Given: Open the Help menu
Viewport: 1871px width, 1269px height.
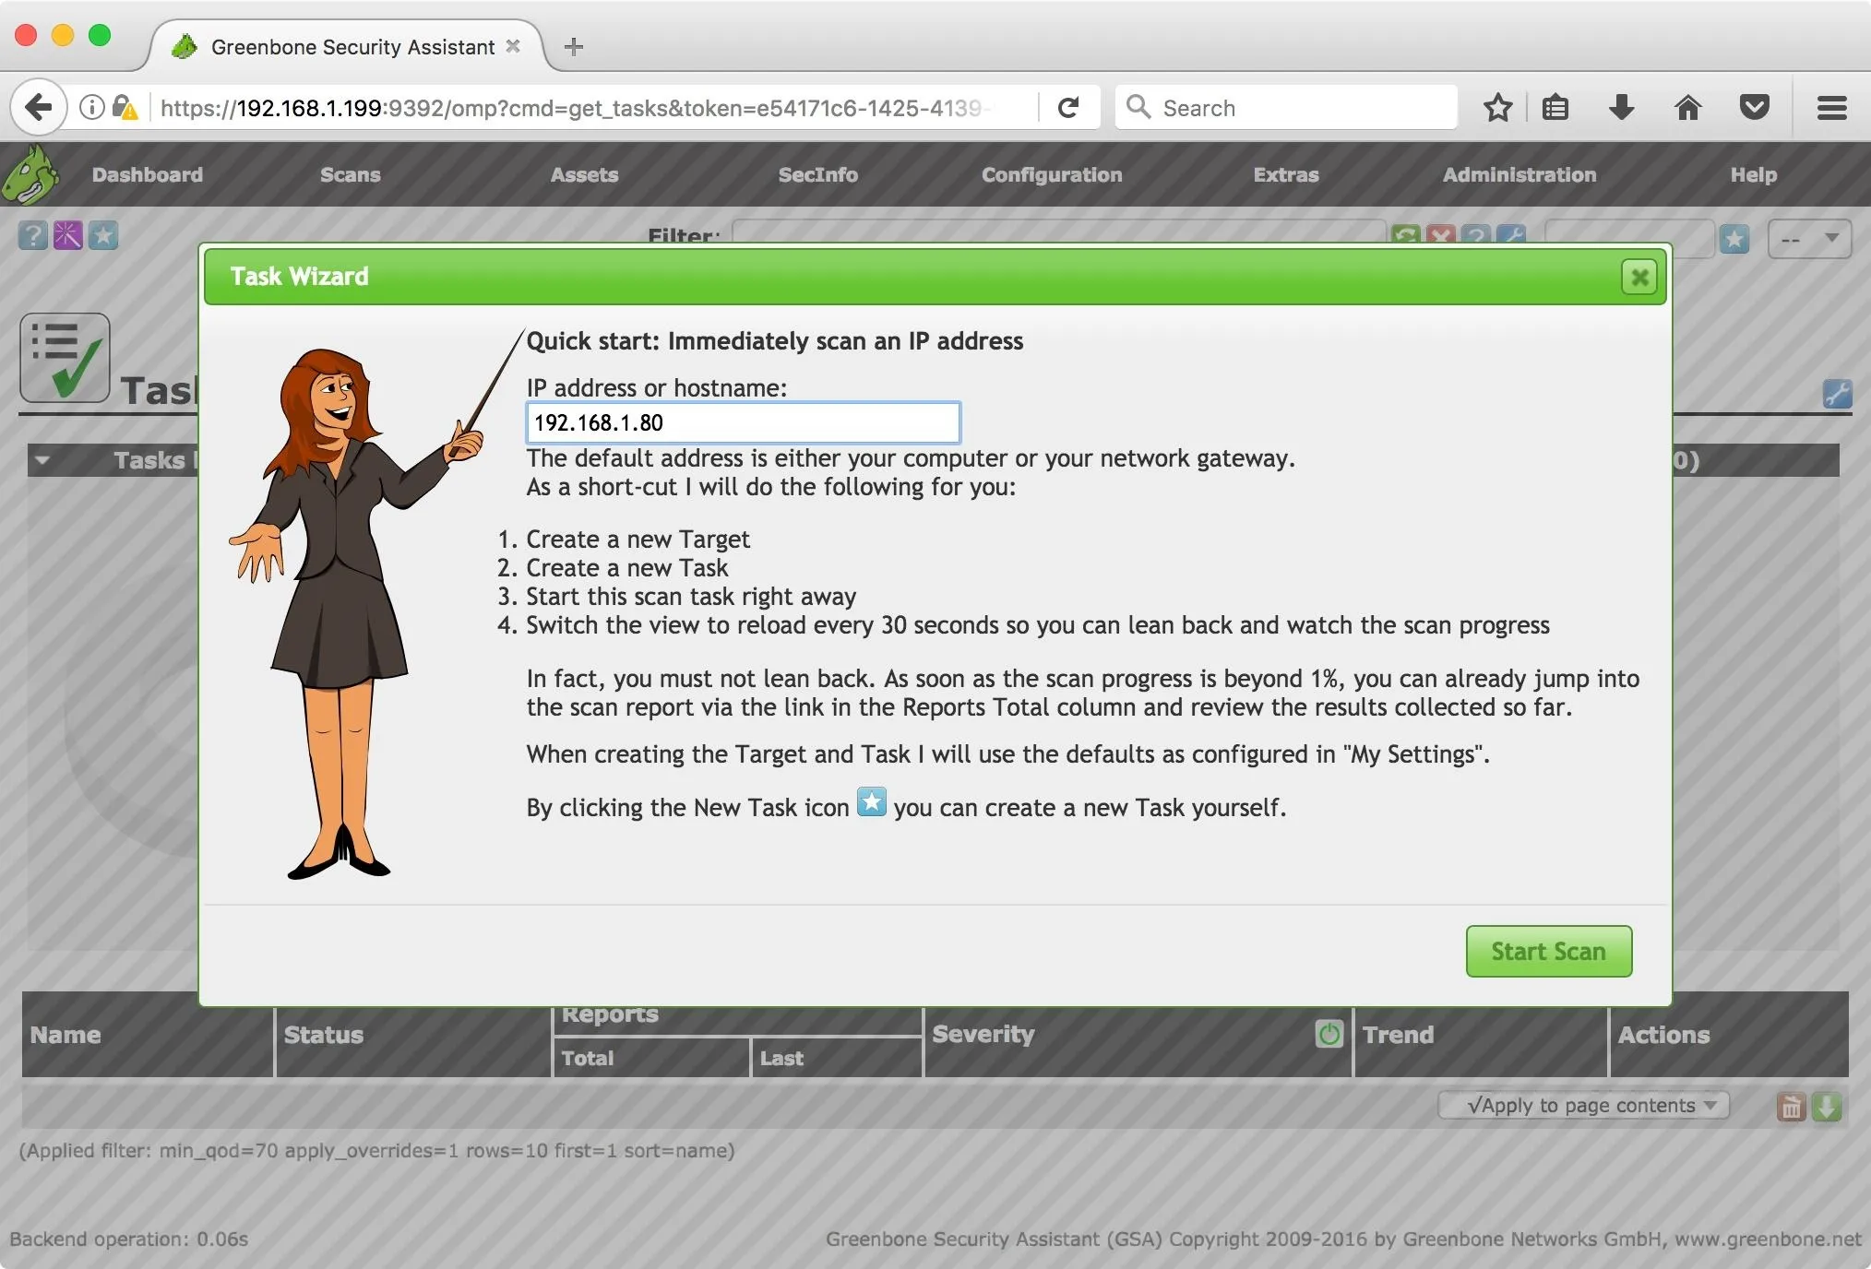Looking at the screenshot, I should click(x=1753, y=174).
